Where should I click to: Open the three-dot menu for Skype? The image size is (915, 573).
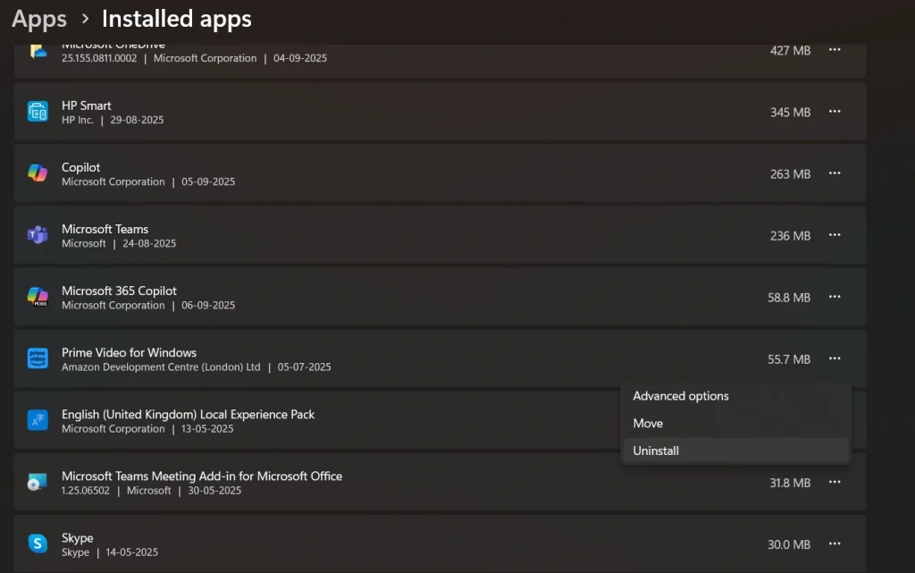(835, 544)
